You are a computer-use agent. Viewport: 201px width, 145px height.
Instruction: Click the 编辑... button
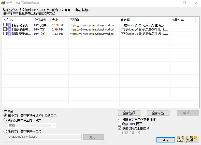click(188, 113)
